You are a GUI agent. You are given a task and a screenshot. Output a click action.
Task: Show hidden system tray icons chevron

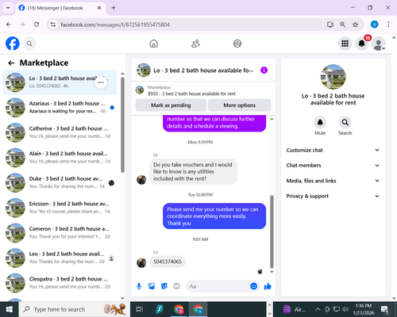(318, 309)
